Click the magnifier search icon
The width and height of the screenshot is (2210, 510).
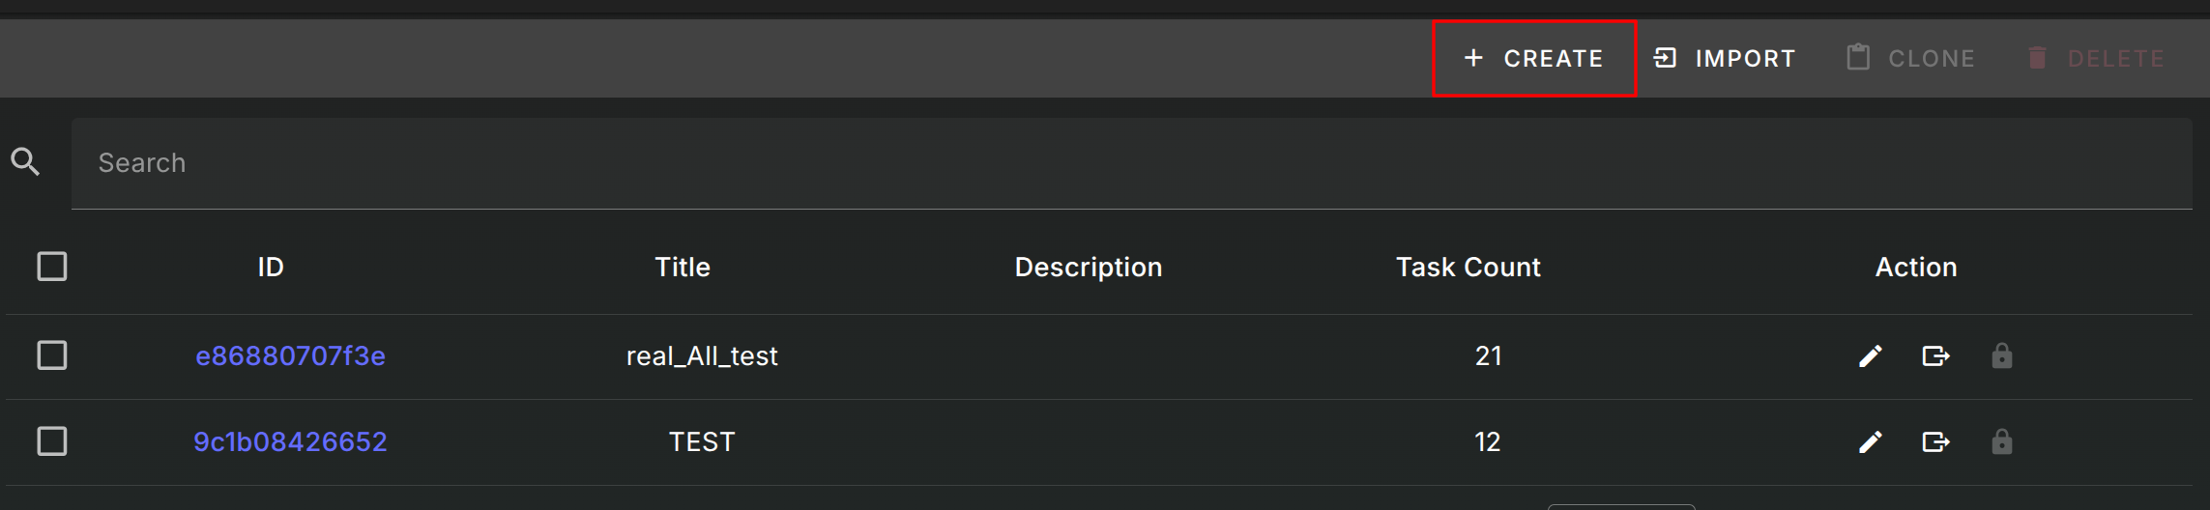pyautogui.click(x=25, y=162)
